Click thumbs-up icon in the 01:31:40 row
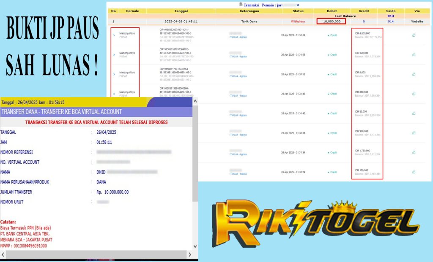Image resolution: width=433 pixels, height=262 pixels. pos(414,113)
